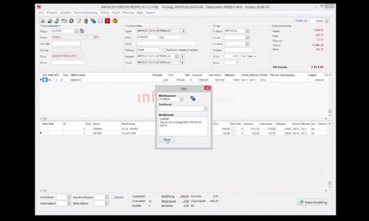Image resolution: width=369 pixels, height=221 pixels.
Task: Click the printer icon in the toolbar
Action: point(42,21)
